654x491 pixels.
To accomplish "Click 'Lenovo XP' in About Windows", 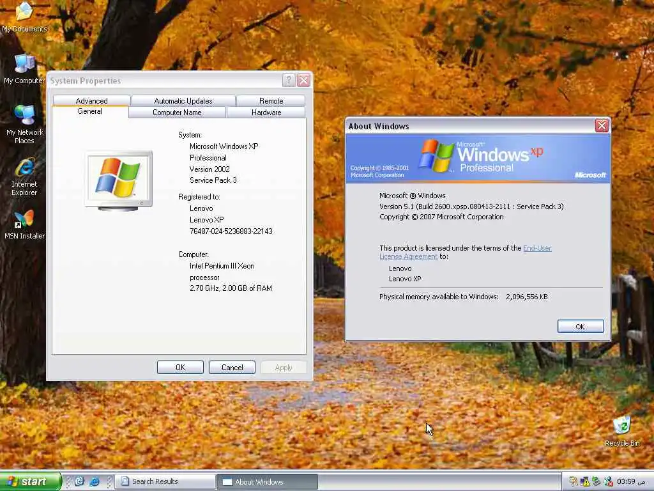I will coord(405,279).
